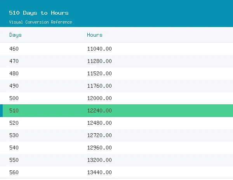Click the highlighted '510' days cell
Screen dimensions: 233x180
(14, 110)
